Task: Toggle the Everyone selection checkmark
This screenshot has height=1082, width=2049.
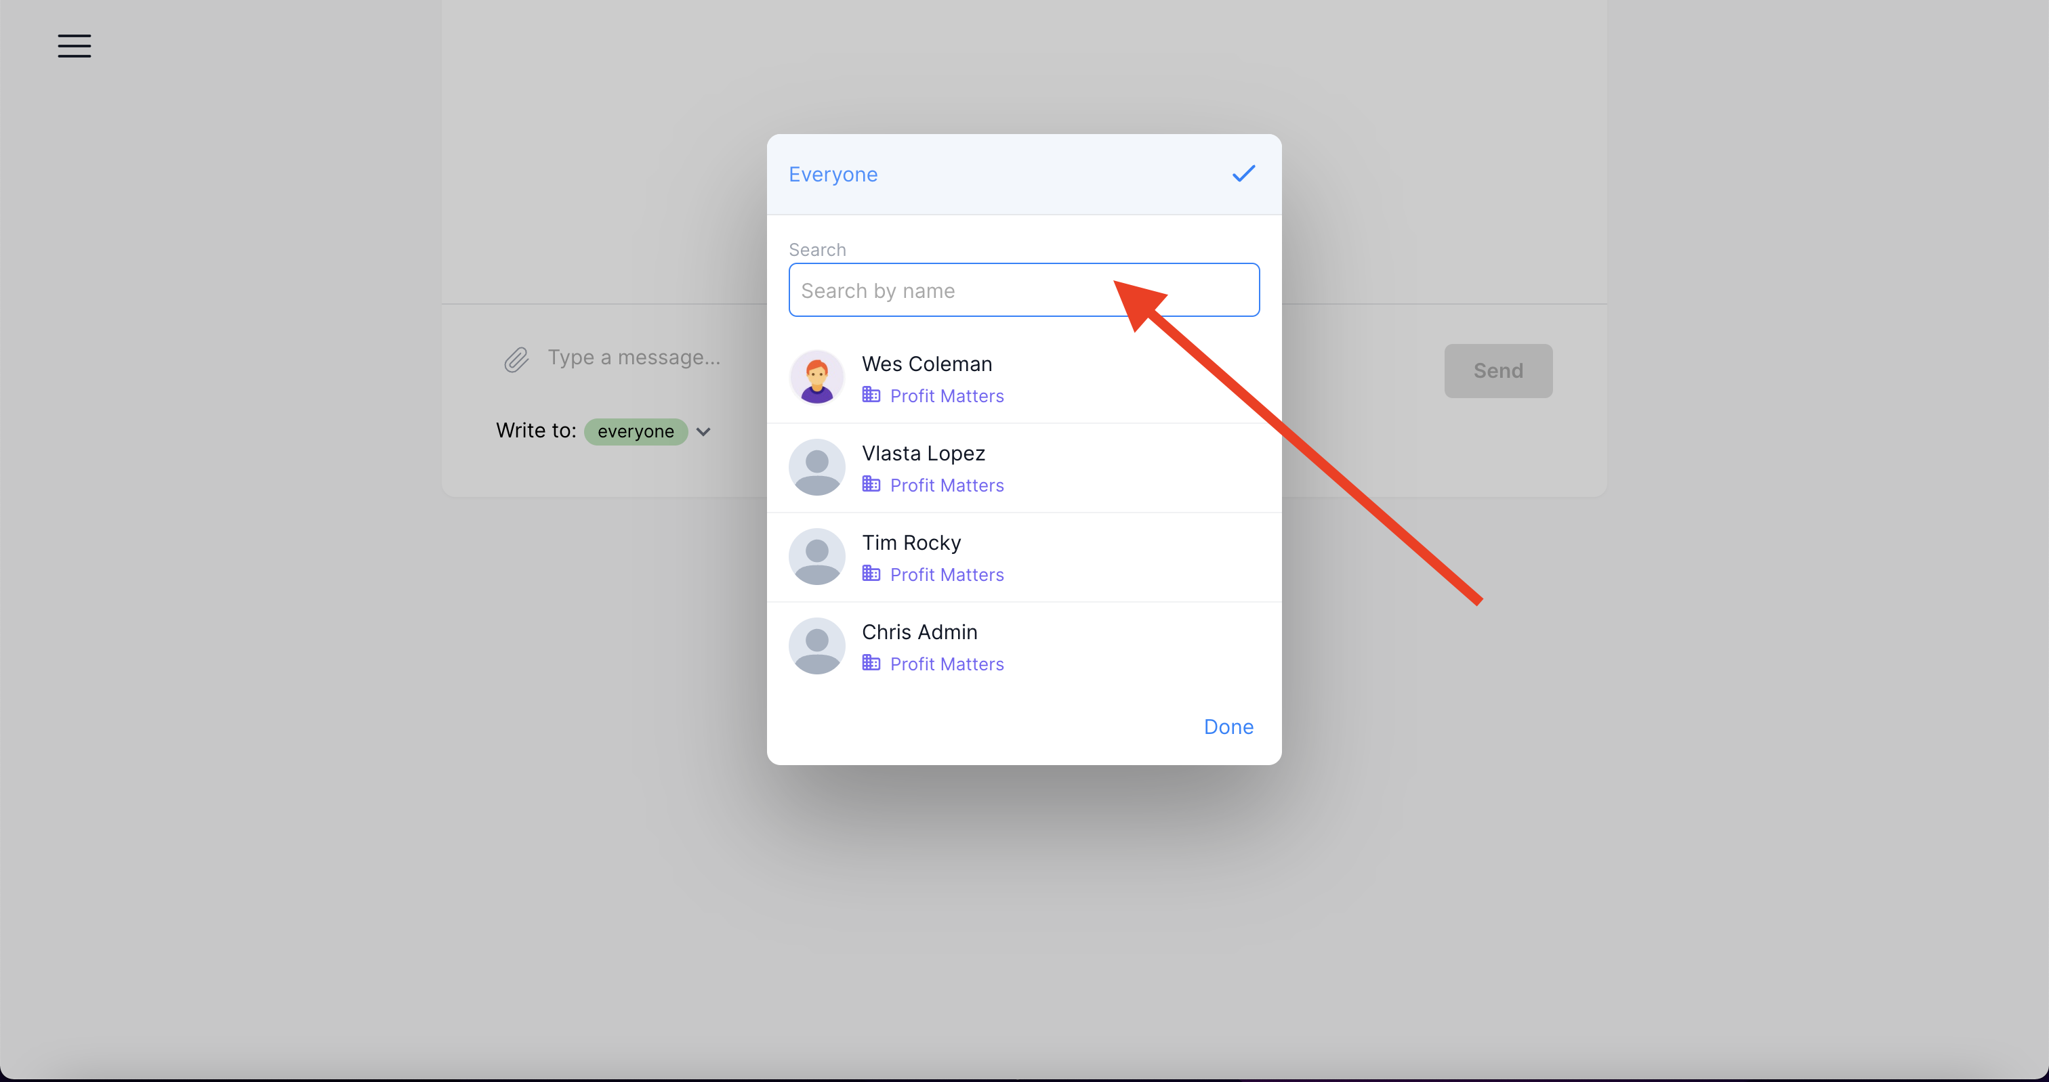Action: click(1243, 173)
